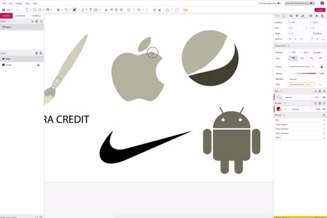The image size is (327, 218).
Task: Select the Path layer in Layers
Action: [x=22, y=59]
